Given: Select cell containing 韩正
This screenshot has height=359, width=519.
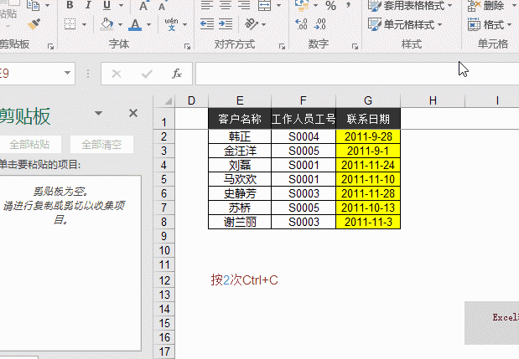Looking at the screenshot, I should [240, 136].
